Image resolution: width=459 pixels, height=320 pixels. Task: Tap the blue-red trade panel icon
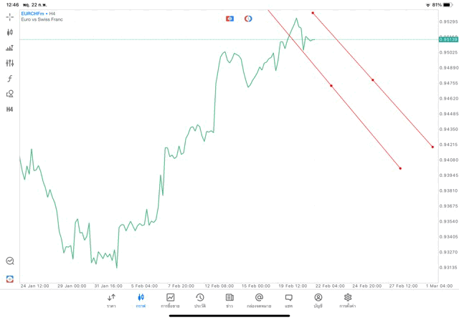pos(229,19)
